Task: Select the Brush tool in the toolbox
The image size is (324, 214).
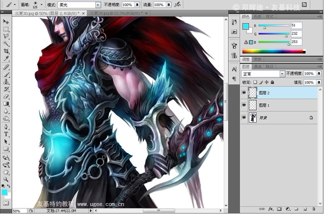Action: click(x=6, y=74)
